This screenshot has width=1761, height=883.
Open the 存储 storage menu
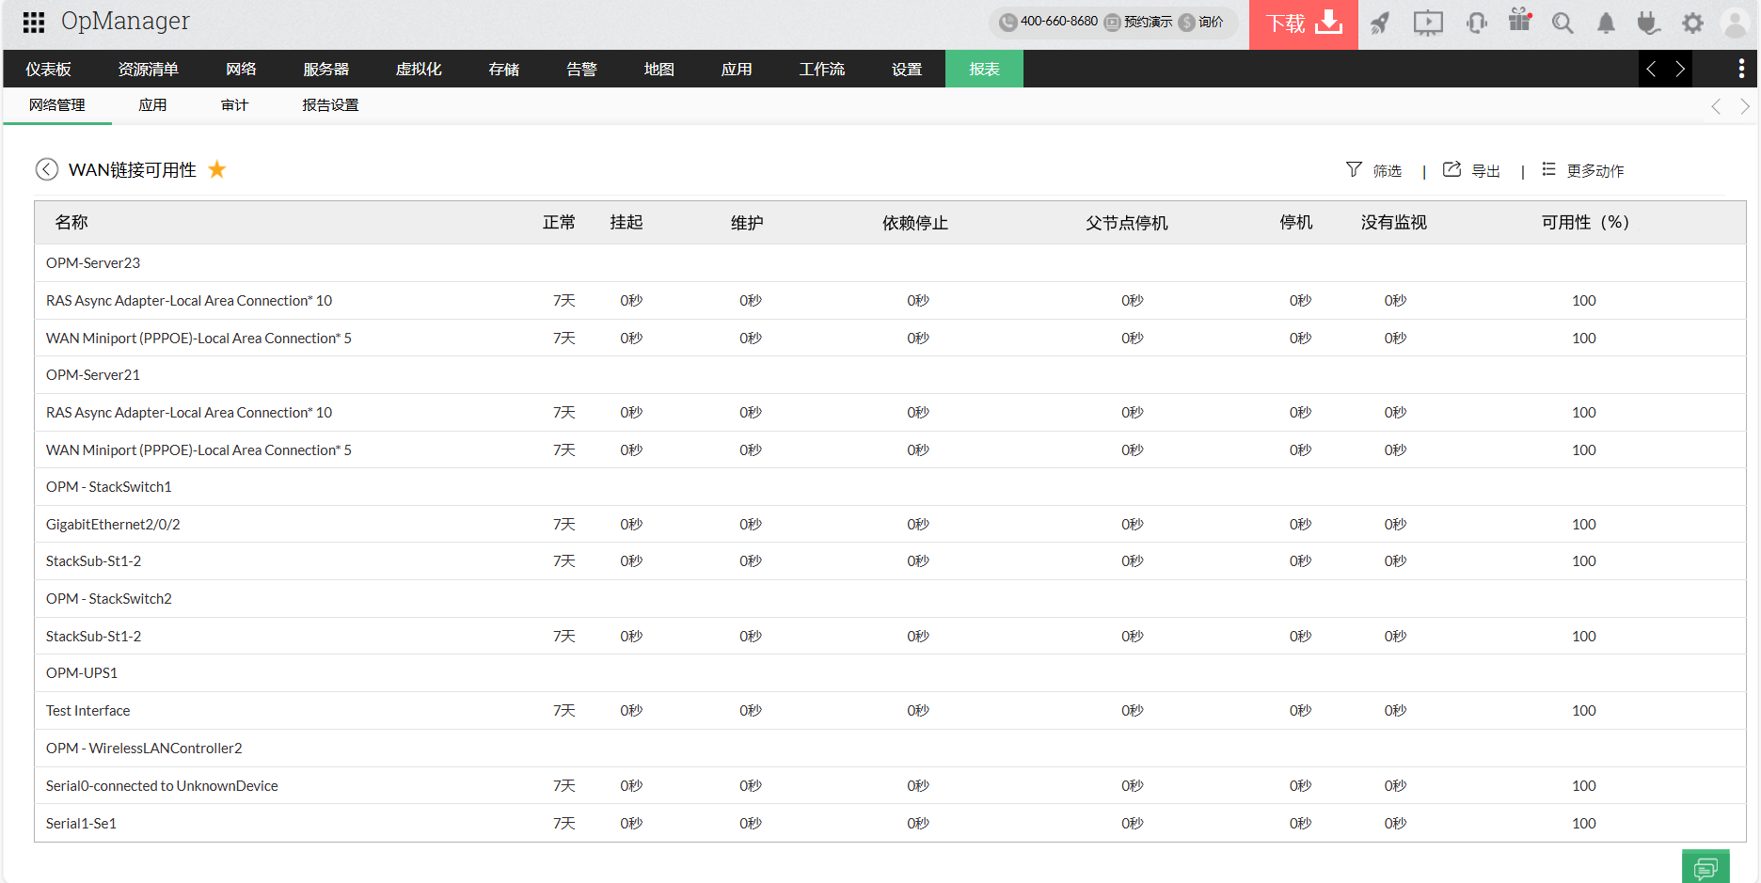pyautogui.click(x=503, y=69)
